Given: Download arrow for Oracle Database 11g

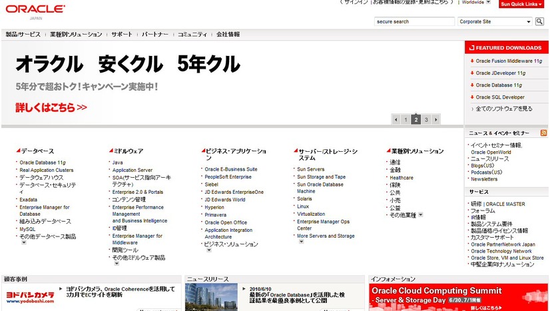Looking at the screenshot, I should (x=472, y=85).
